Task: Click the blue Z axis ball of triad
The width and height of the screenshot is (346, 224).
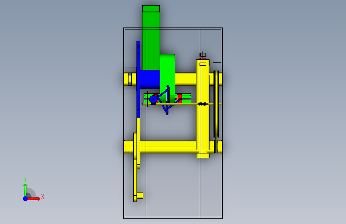Action: click(26, 198)
